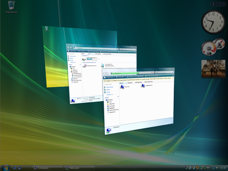
Task: Click the volume speaker tray icon
Action: (x=217, y=168)
